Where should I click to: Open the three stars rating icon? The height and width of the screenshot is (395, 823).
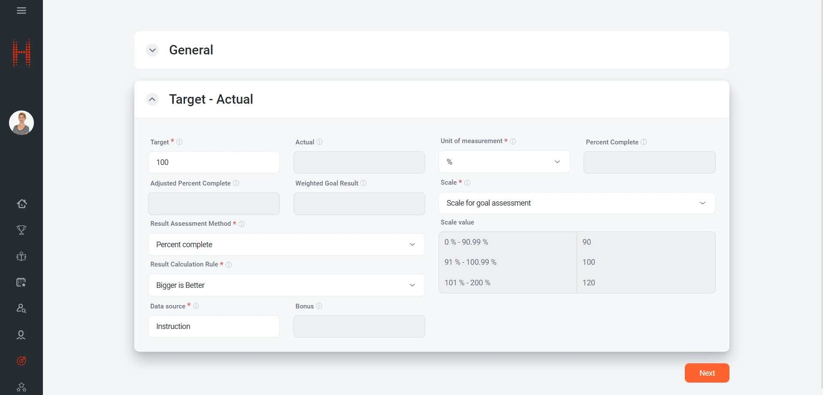[x=21, y=387]
